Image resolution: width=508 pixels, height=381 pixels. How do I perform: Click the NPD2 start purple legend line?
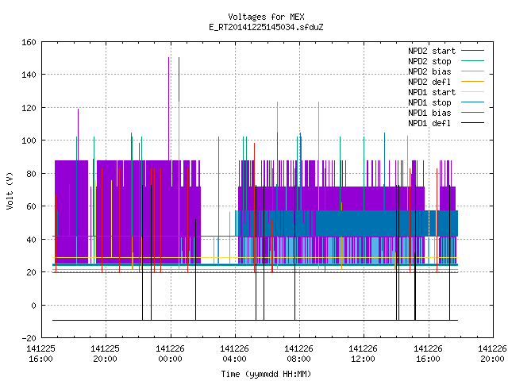pos(472,51)
